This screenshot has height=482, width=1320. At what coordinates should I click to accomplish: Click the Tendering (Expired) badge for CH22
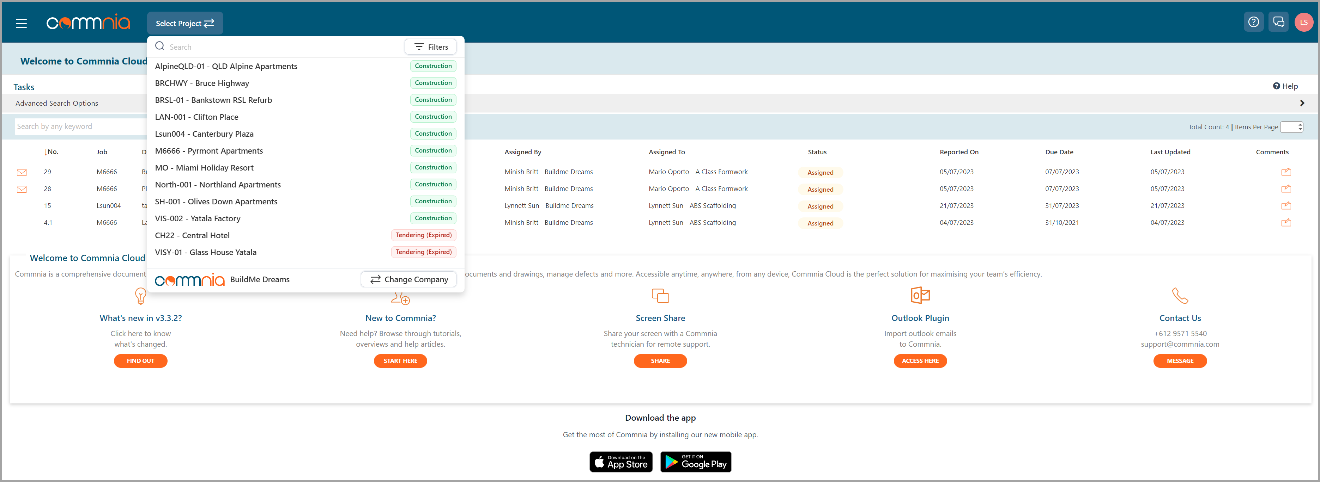point(423,235)
